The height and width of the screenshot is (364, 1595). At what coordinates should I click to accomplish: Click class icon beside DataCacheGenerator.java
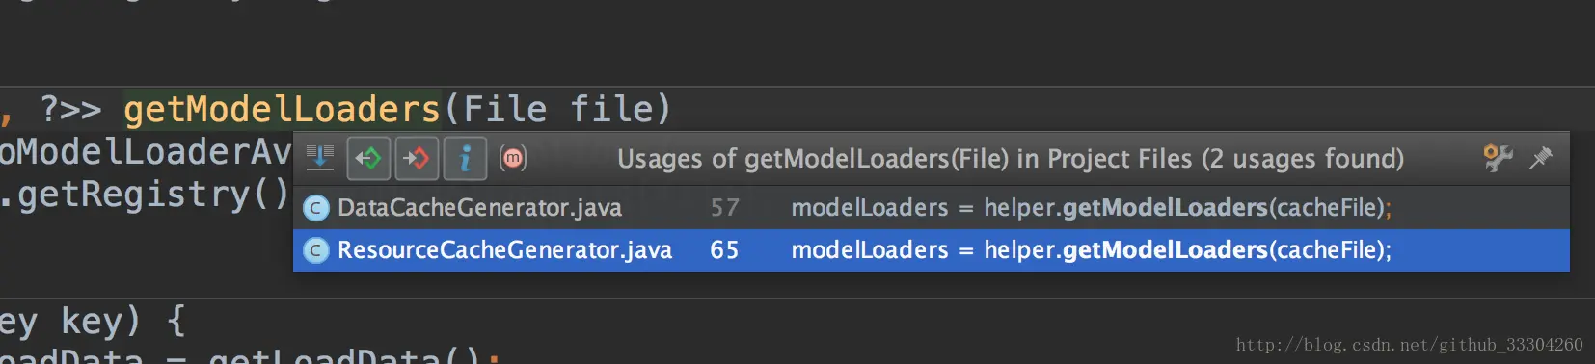(x=315, y=208)
